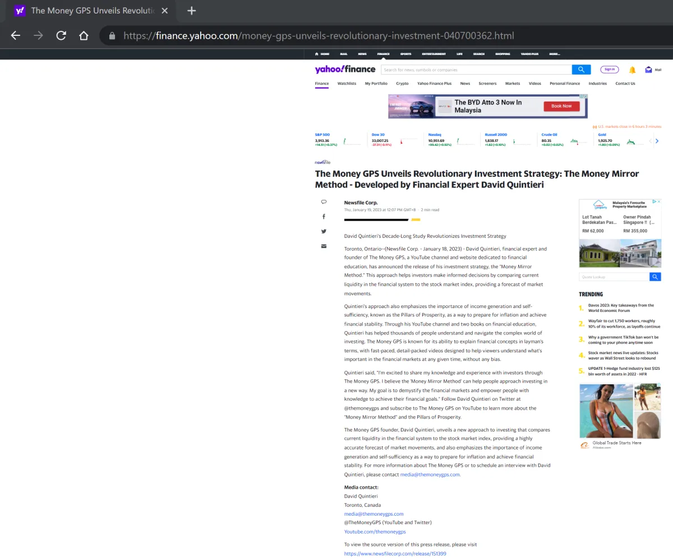Open the Screeners tab
Viewport: 673px width, 560px height.
pyautogui.click(x=487, y=84)
